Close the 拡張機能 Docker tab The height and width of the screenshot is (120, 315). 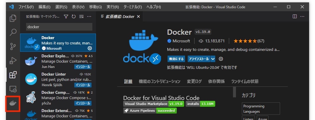pos(138,16)
